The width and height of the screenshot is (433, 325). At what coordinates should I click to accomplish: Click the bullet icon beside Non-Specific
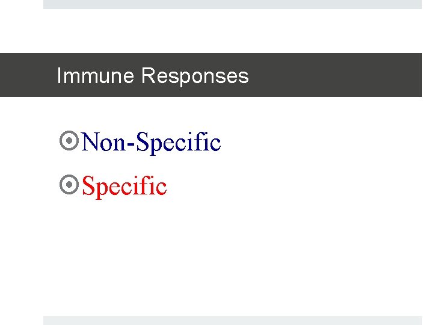[x=70, y=142]
